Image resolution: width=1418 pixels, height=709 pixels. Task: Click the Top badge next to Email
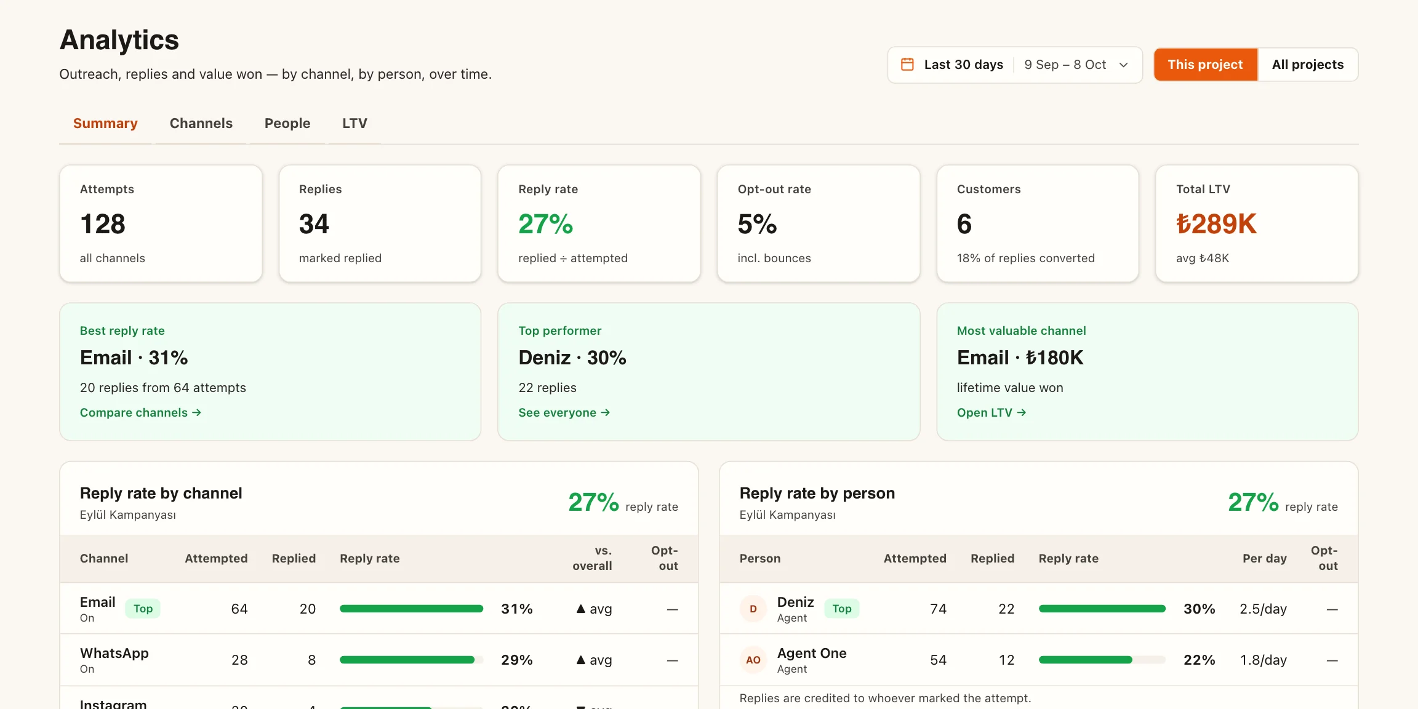tap(143, 609)
